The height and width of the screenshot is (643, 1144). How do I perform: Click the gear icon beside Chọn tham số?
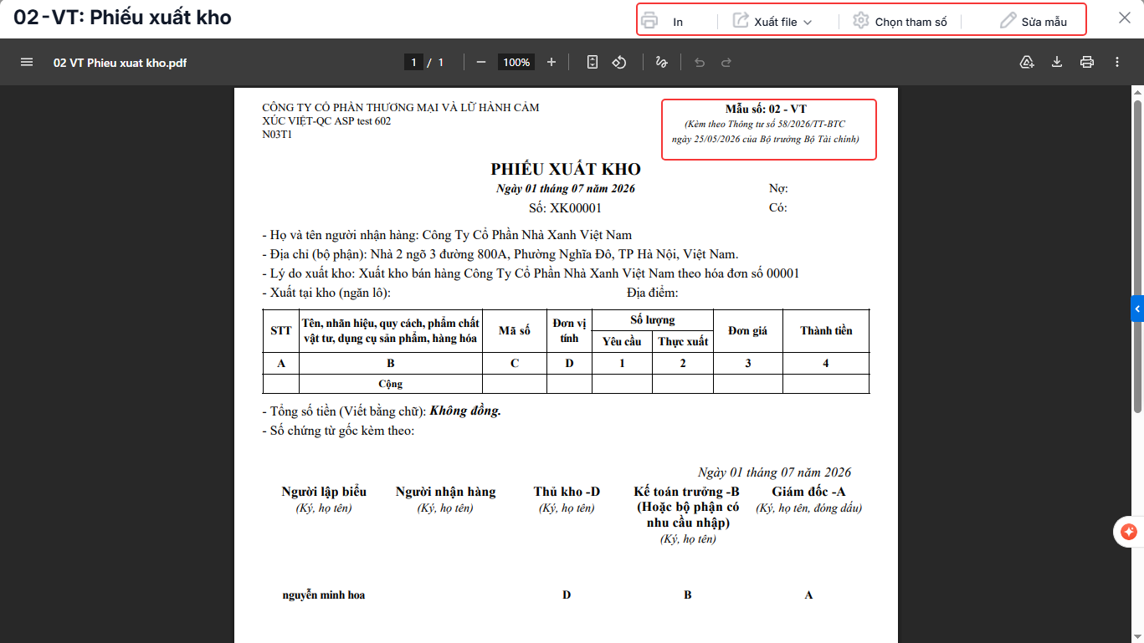click(861, 21)
